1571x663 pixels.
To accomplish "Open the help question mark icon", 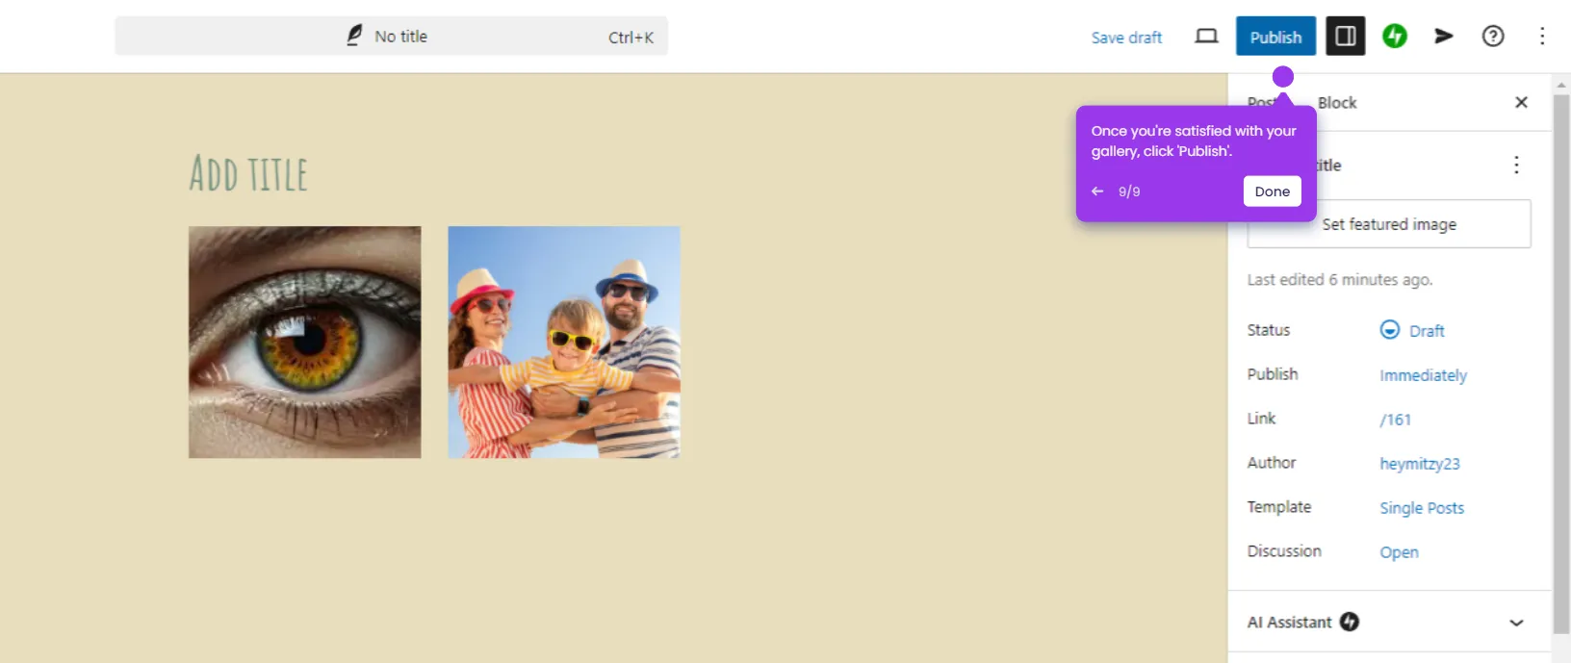I will (1493, 37).
